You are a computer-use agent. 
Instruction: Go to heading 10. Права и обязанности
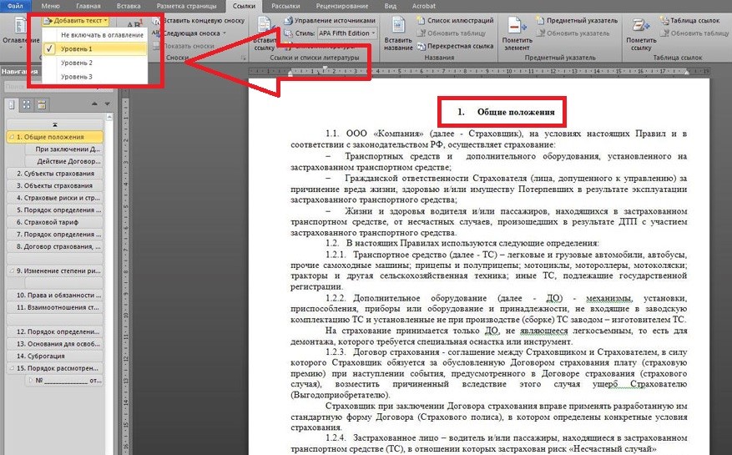pyautogui.click(x=54, y=295)
